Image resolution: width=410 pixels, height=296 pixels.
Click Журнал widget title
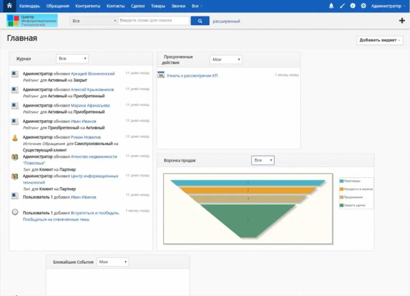click(x=23, y=59)
